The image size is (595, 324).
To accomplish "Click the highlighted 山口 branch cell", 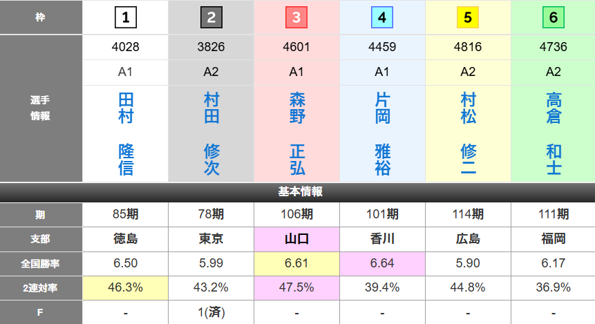I will (297, 239).
